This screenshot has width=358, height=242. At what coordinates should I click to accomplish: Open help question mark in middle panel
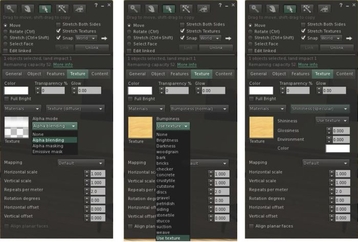(220, 5)
